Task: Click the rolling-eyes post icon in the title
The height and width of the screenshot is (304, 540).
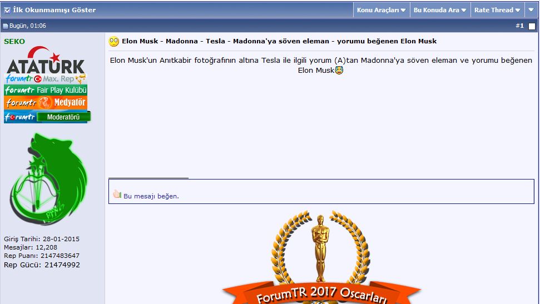Action: point(113,42)
